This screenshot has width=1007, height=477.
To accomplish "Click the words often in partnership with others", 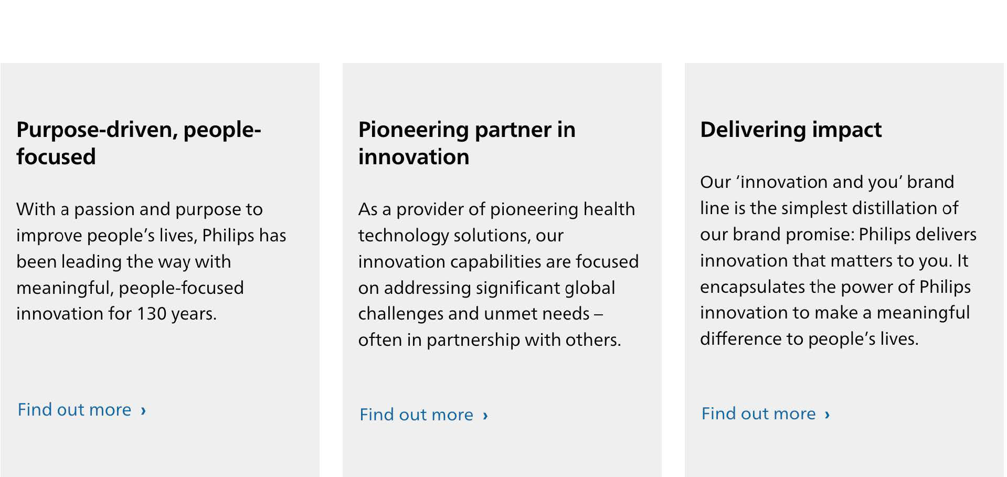I will [x=490, y=340].
